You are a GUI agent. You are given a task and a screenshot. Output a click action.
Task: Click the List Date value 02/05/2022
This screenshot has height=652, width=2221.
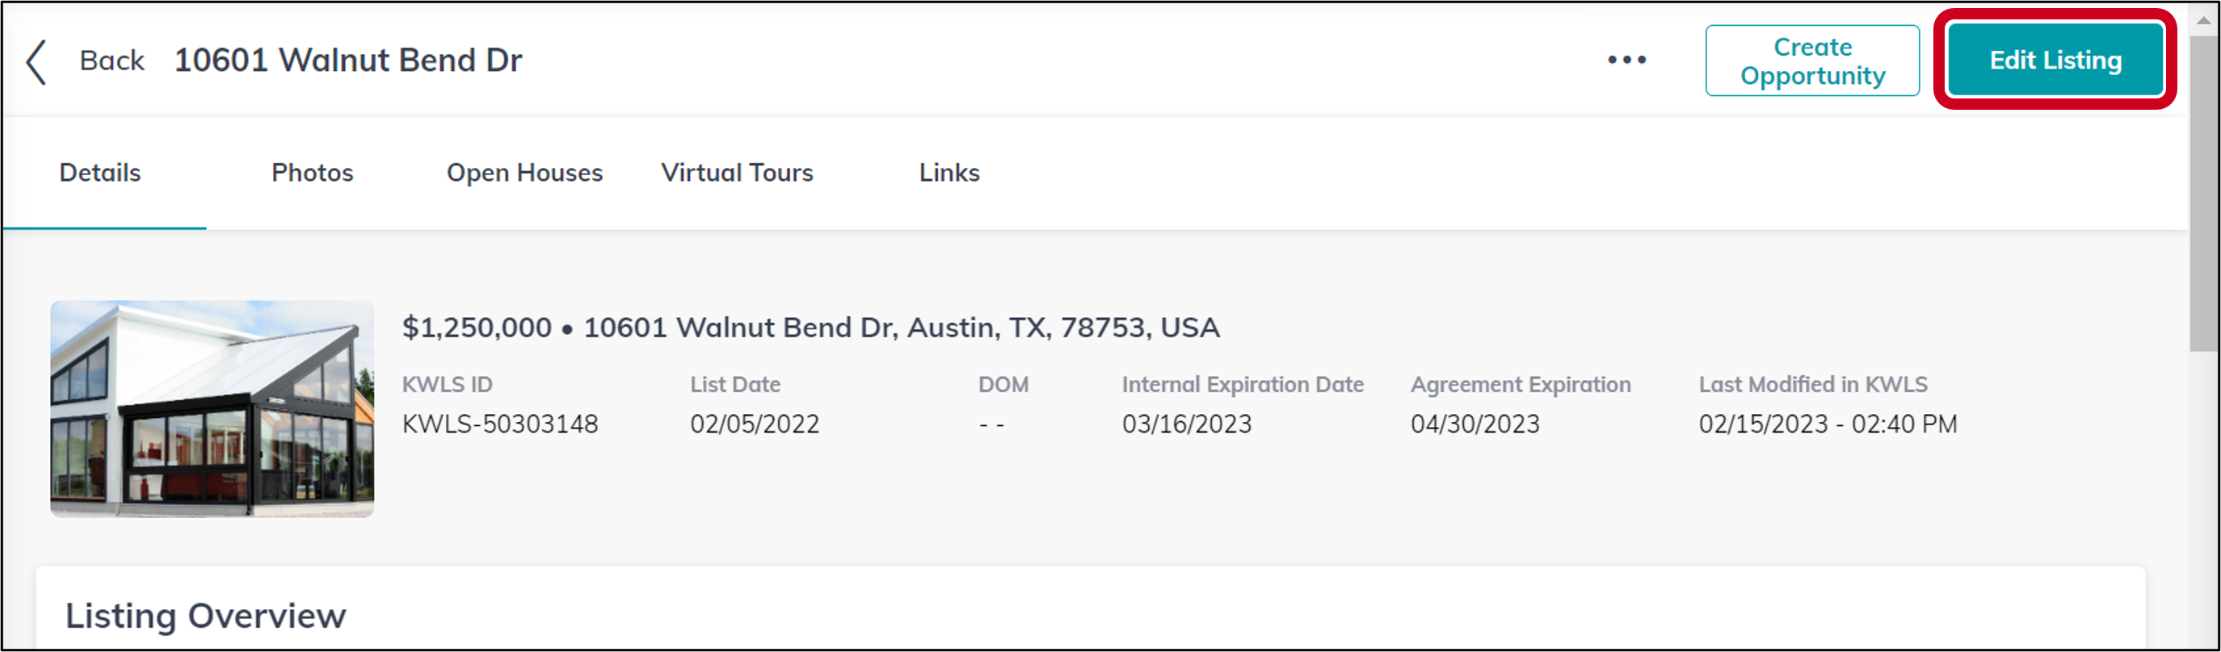click(x=755, y=424)
